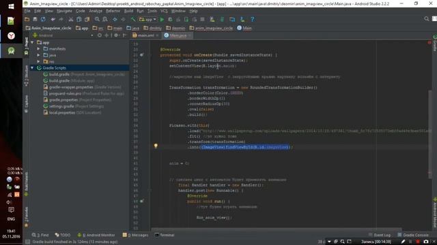Open the Messages tool window
Viewport: 437px width, 245px height.
pos(136,235)
